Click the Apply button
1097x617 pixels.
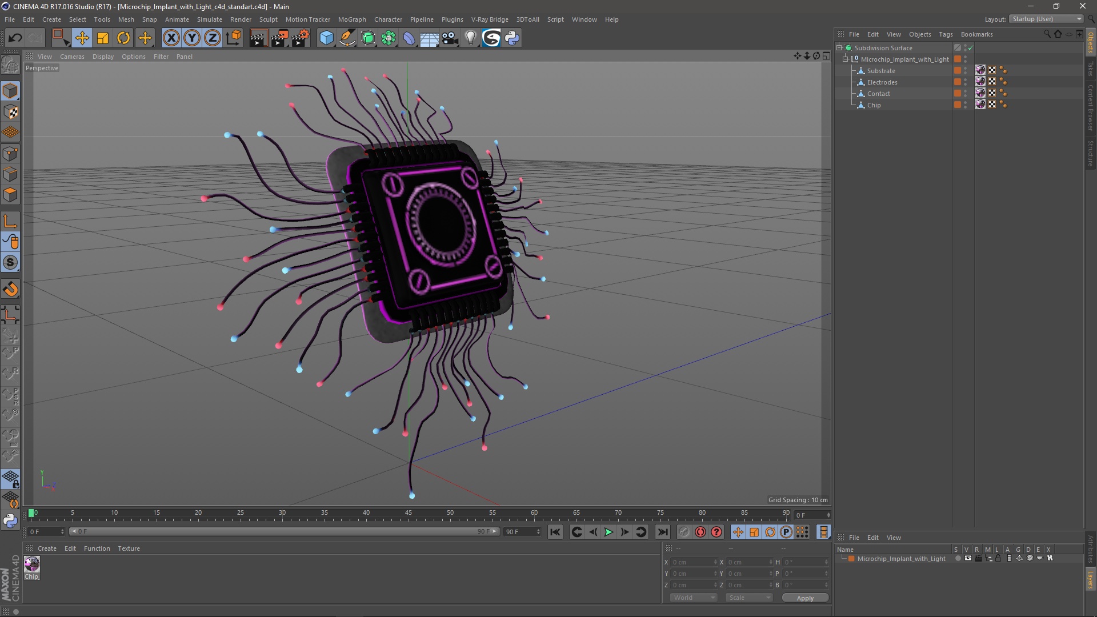[x=805, y=598]
